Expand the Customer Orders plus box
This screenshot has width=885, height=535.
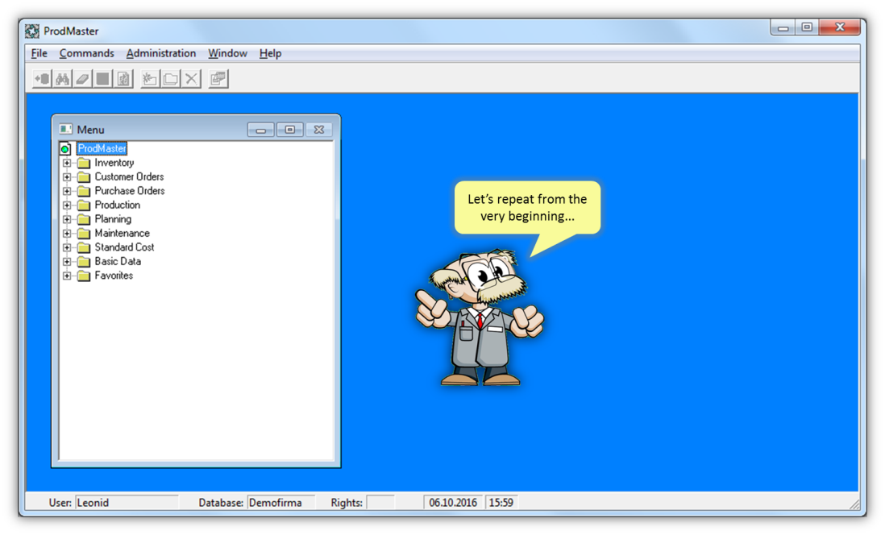[67, 176]
